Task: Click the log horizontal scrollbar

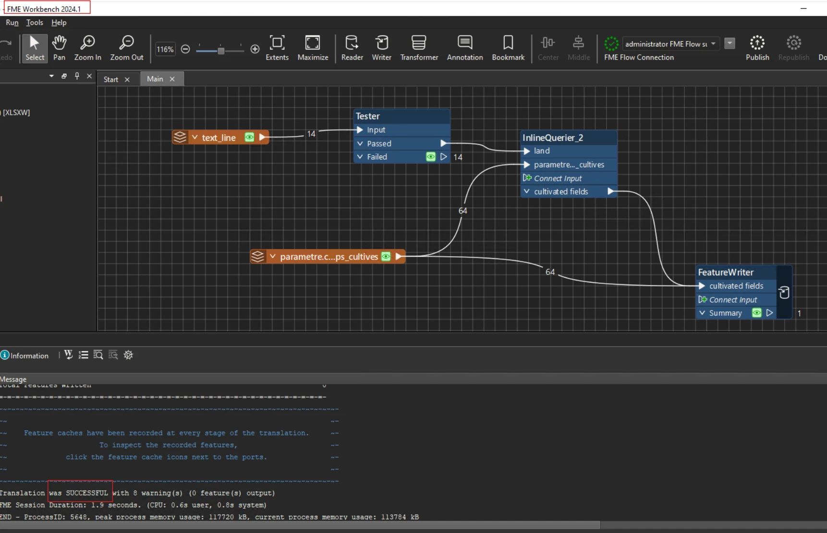Action: point(300,525)
